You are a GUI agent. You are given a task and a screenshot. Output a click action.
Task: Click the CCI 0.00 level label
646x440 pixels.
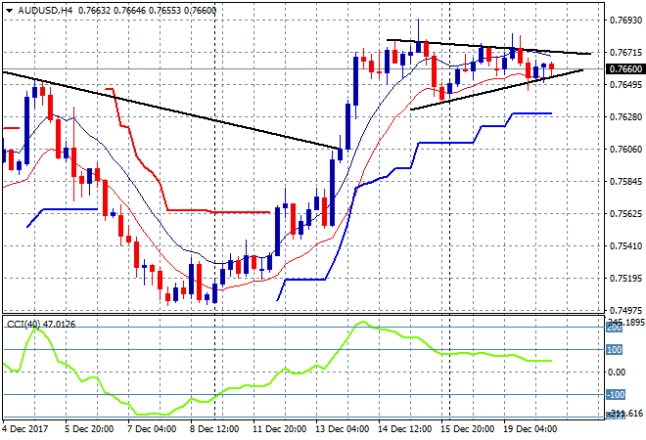pyautogui.click(x=617, y=373)
